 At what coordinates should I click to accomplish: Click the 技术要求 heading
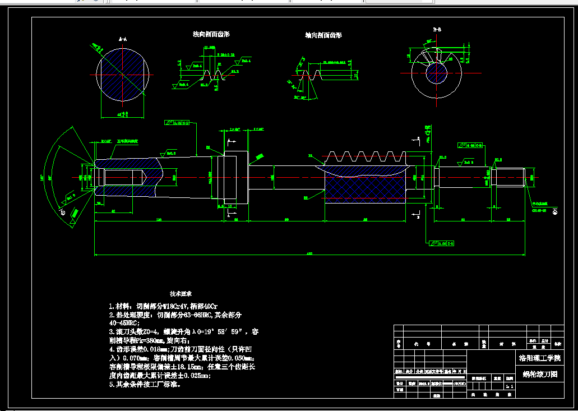[181, 294]
